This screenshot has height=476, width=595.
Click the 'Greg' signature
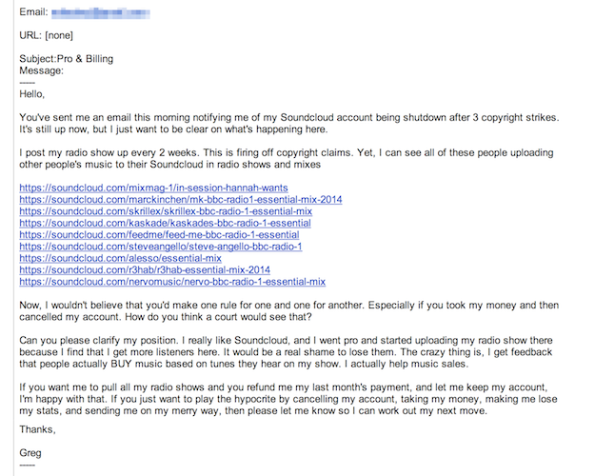(x=30, y=451)
